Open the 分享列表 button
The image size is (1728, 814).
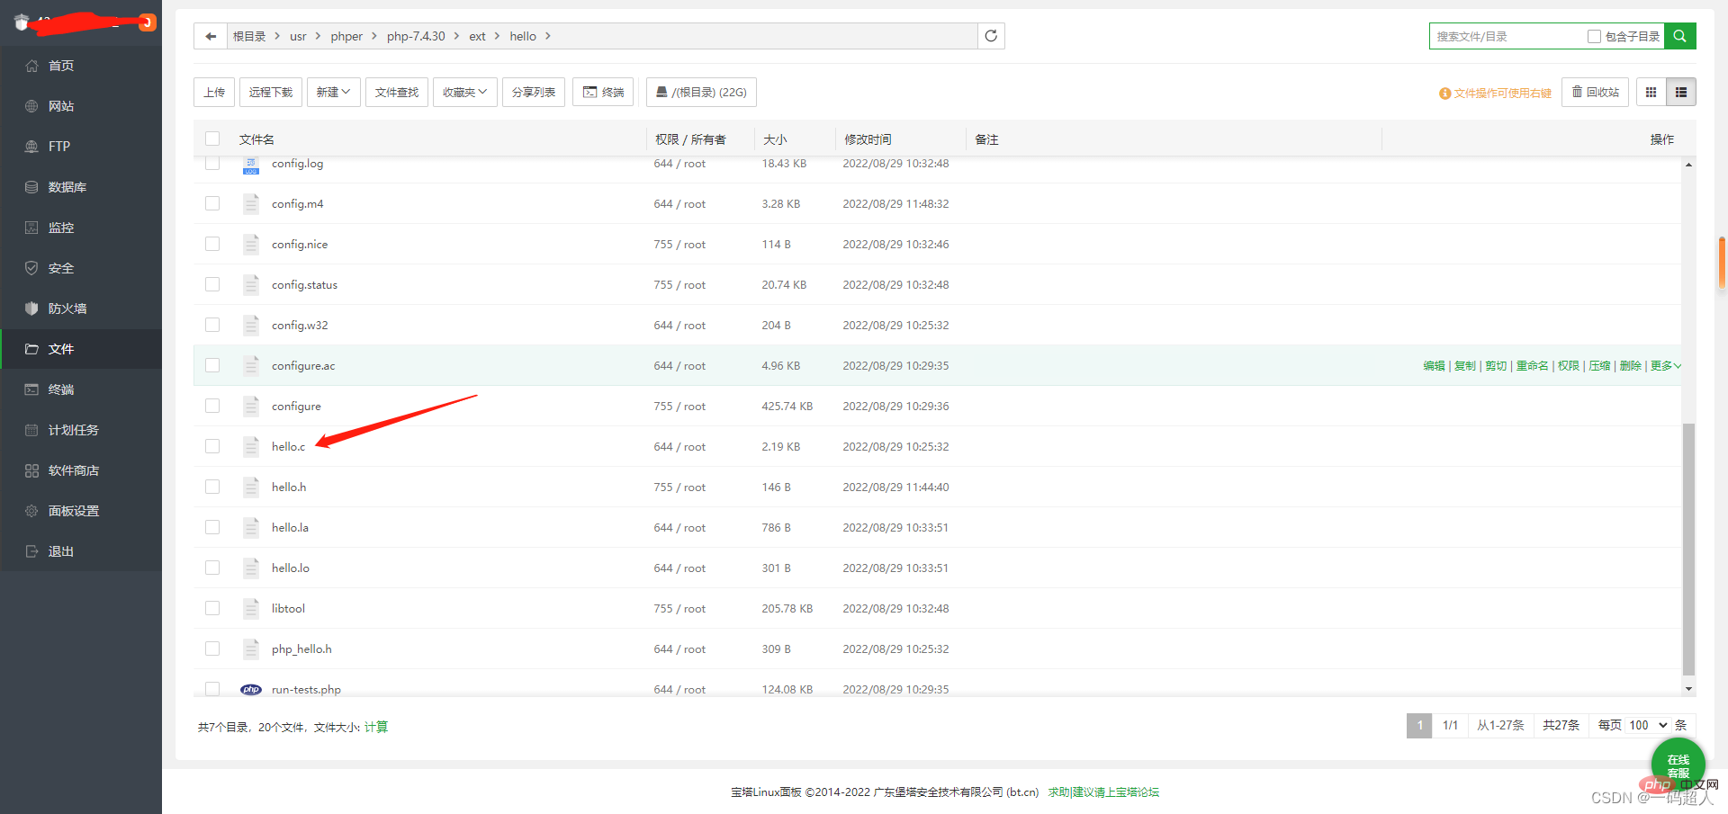tap(534, 92)
